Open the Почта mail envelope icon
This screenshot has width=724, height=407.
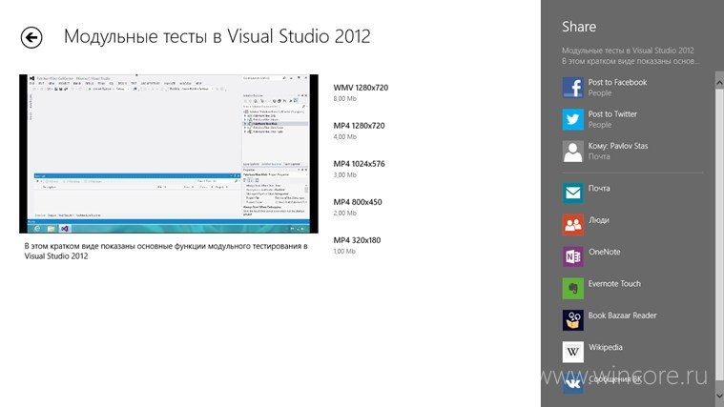point(573,193)
